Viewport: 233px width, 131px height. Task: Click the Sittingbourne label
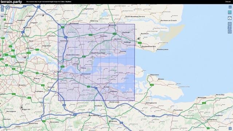click(151, 103)
